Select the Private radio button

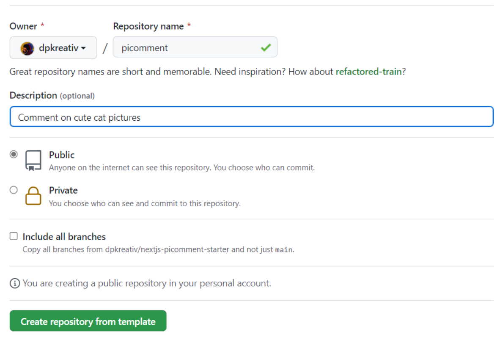pos(14,190)
